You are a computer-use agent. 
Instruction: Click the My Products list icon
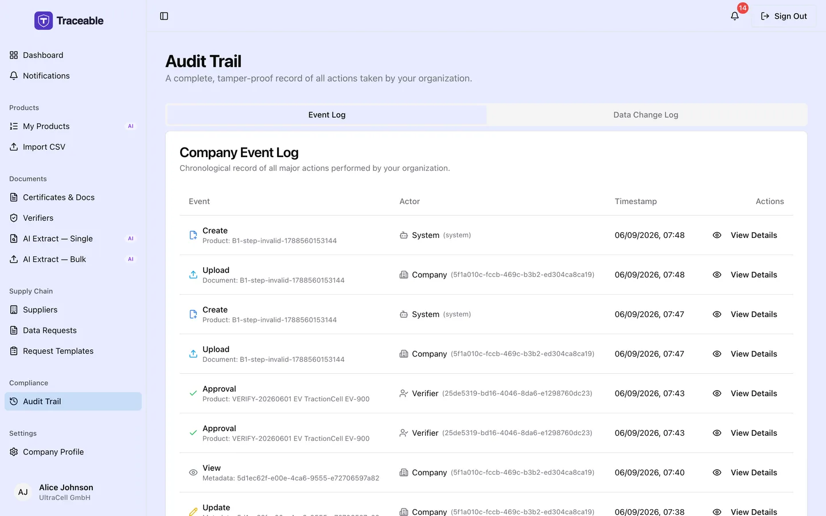(x=14, y=126)
